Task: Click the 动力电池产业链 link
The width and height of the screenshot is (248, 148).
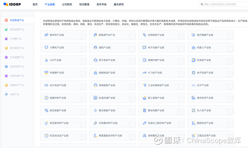Action: [x=58, y=85]
